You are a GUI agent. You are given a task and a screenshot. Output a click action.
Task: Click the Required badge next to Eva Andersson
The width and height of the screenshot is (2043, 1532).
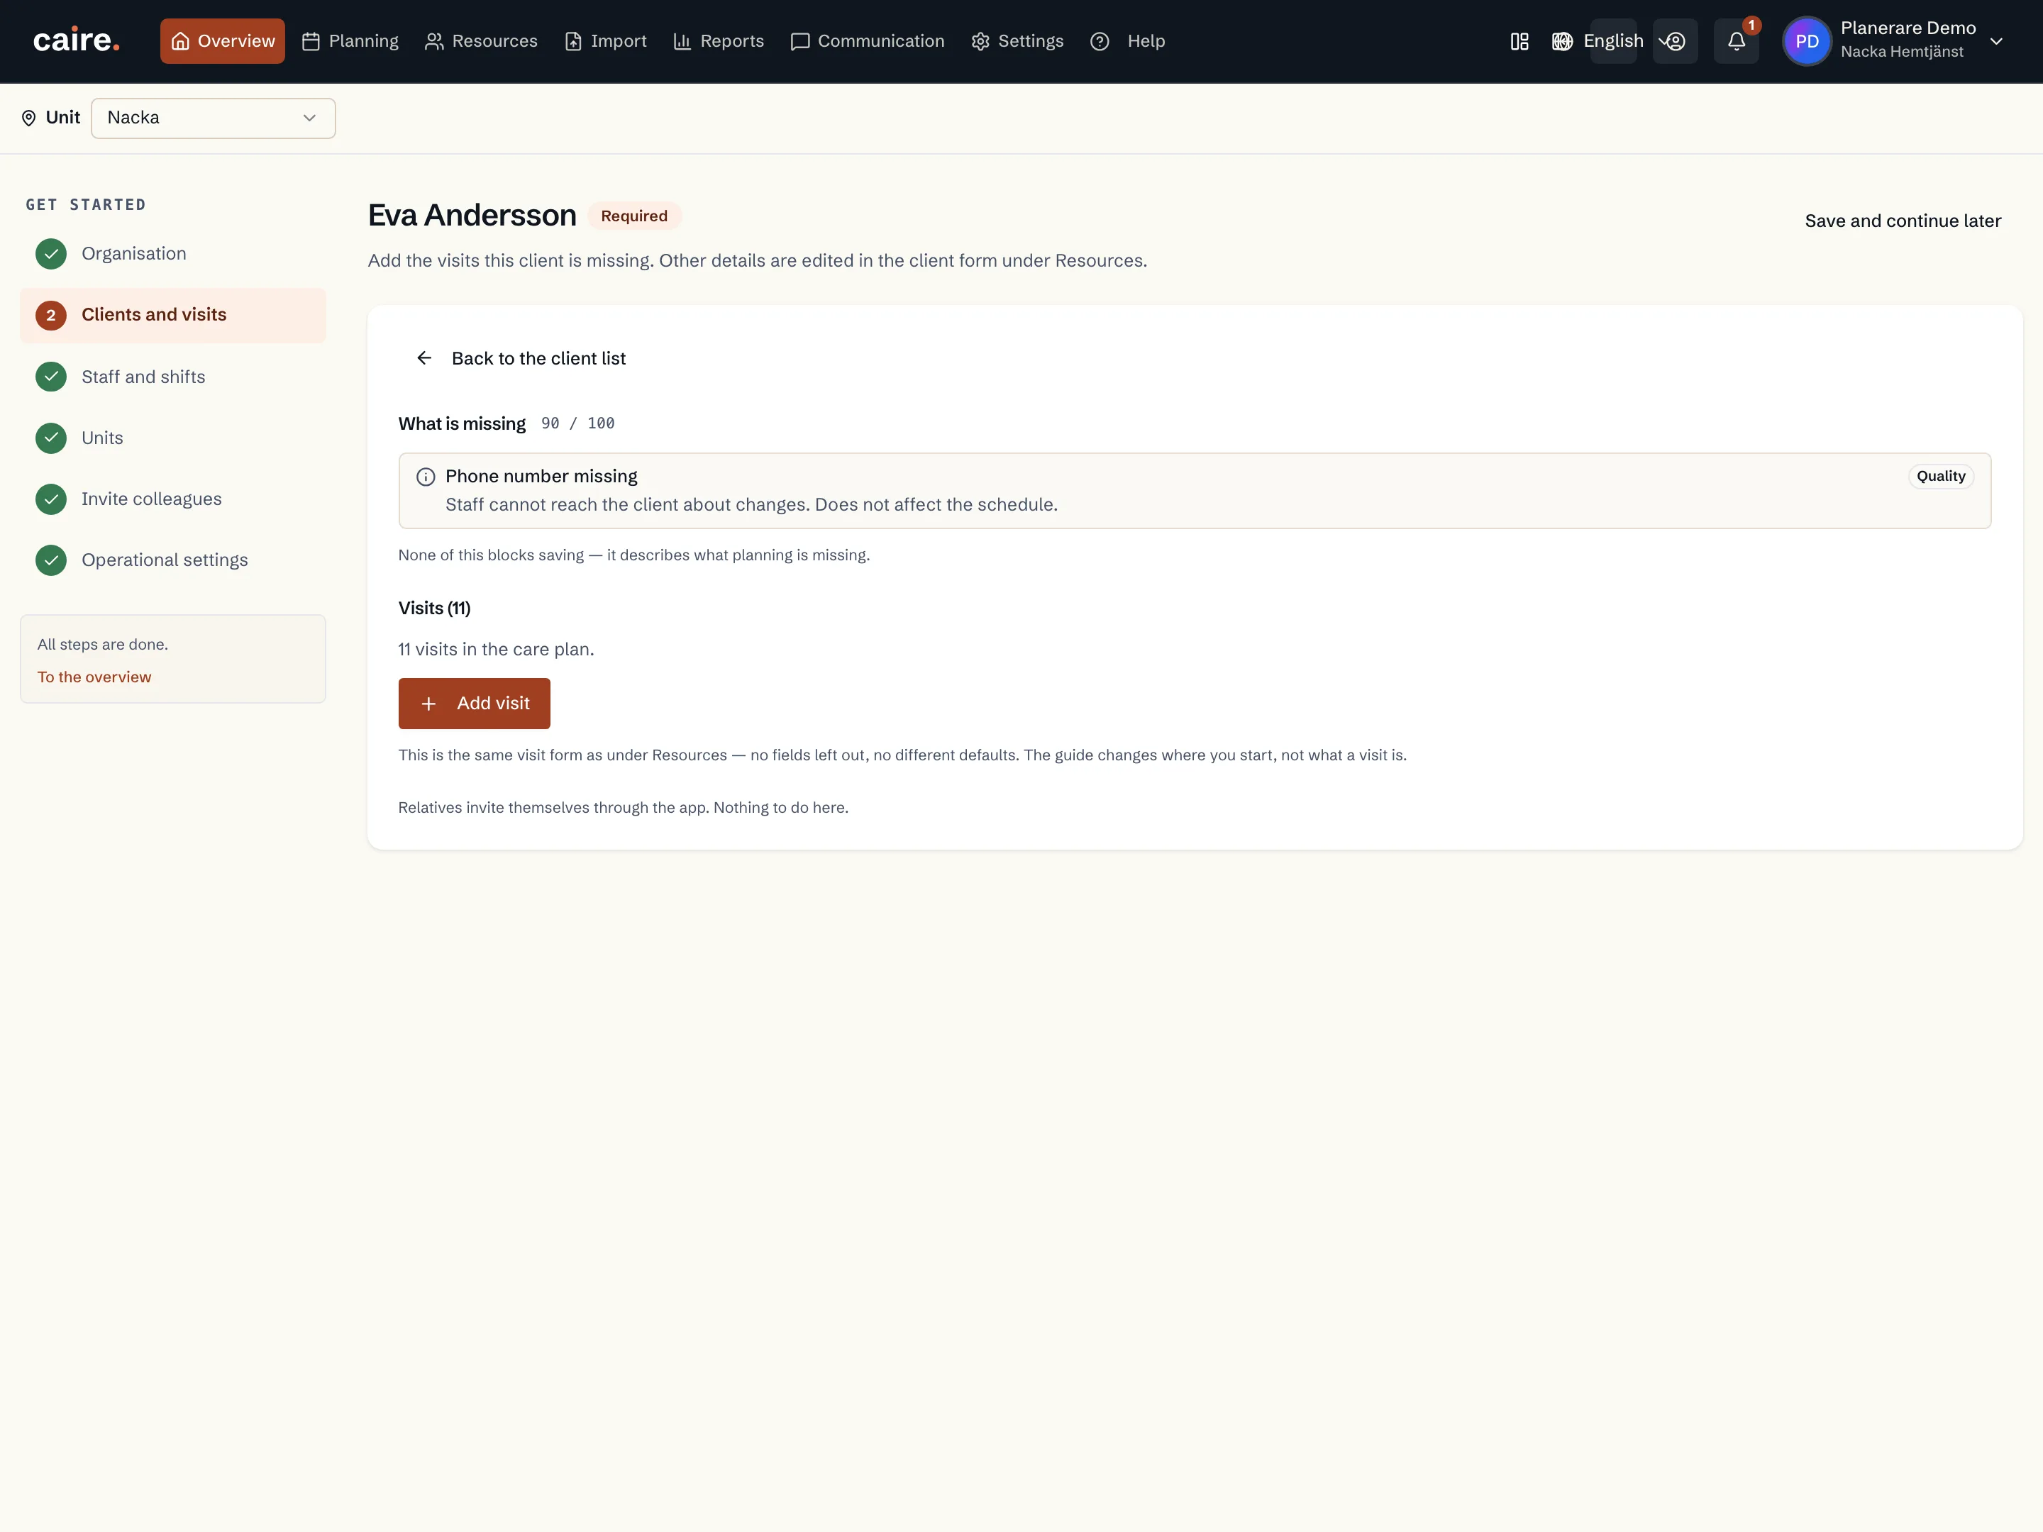633,216
